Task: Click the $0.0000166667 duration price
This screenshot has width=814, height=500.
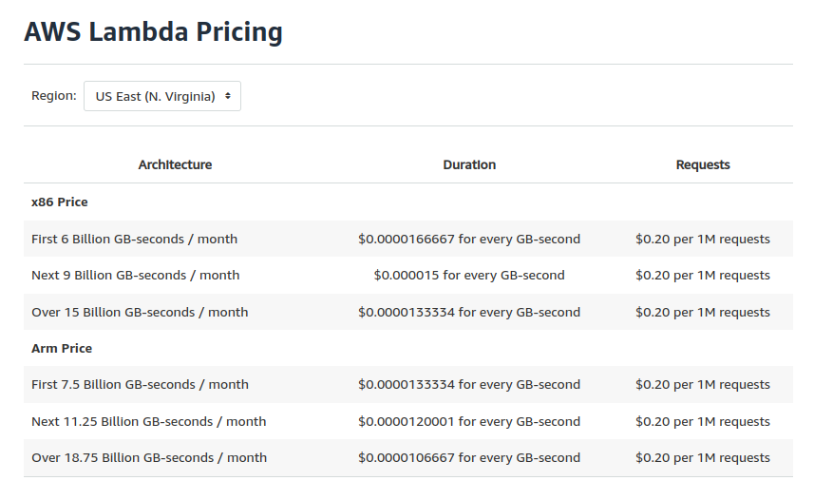Action: pyautogui.click(x=469, y=239)
